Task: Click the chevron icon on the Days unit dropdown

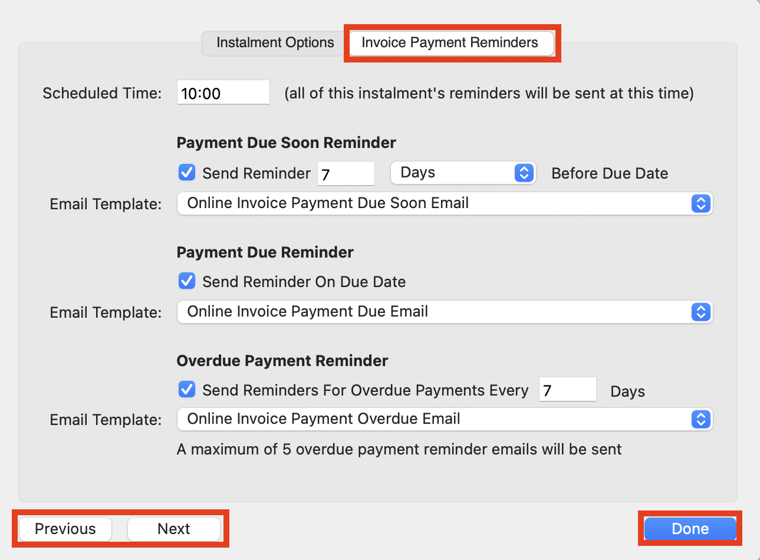Action: coord(524,173)
